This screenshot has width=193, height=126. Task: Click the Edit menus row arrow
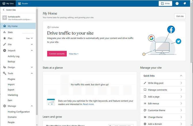coord(181,103)
